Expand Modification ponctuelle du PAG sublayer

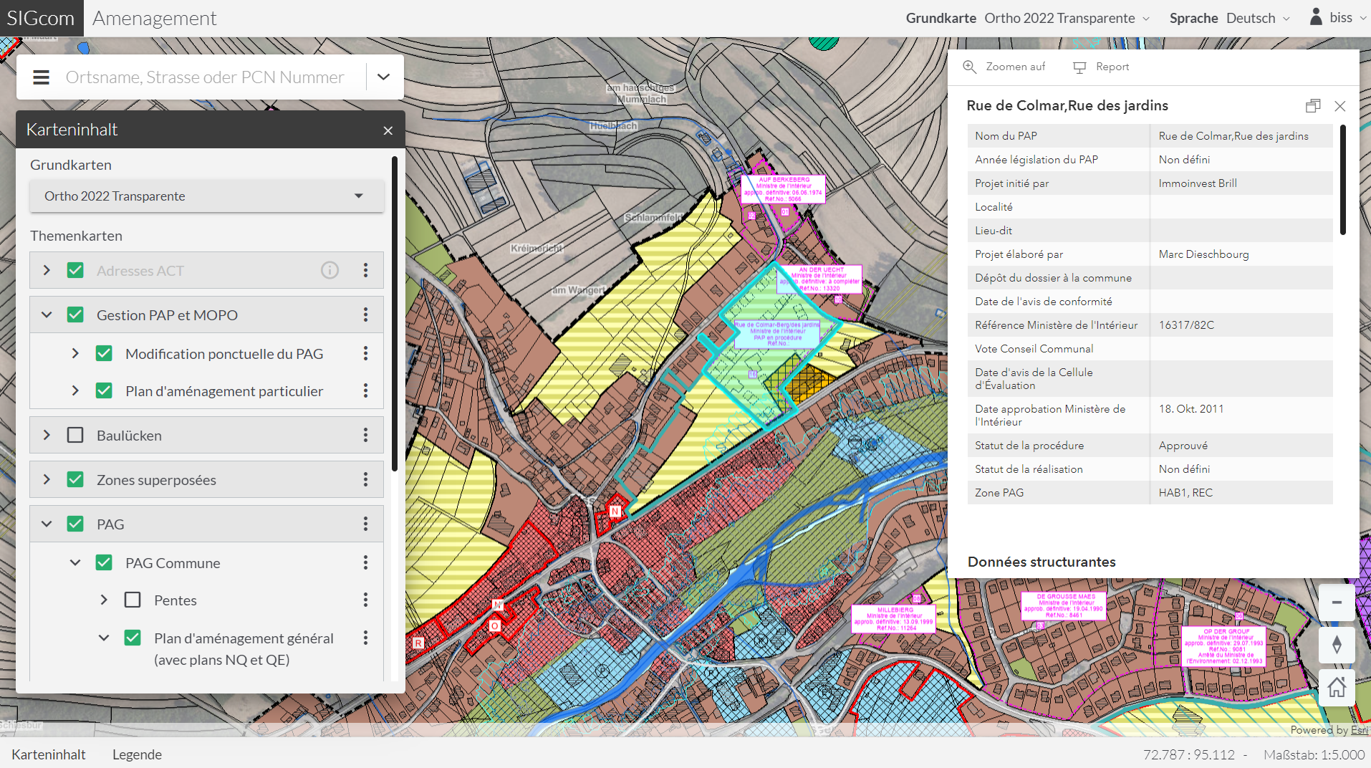coord(75,353)
